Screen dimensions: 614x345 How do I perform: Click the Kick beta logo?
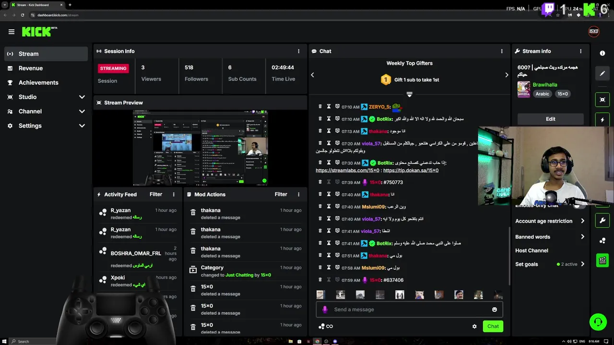(x=39, y=32)
